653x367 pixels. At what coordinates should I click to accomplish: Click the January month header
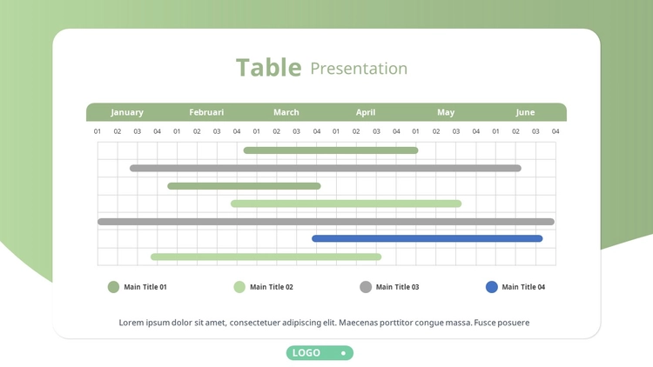click(127, 112)
